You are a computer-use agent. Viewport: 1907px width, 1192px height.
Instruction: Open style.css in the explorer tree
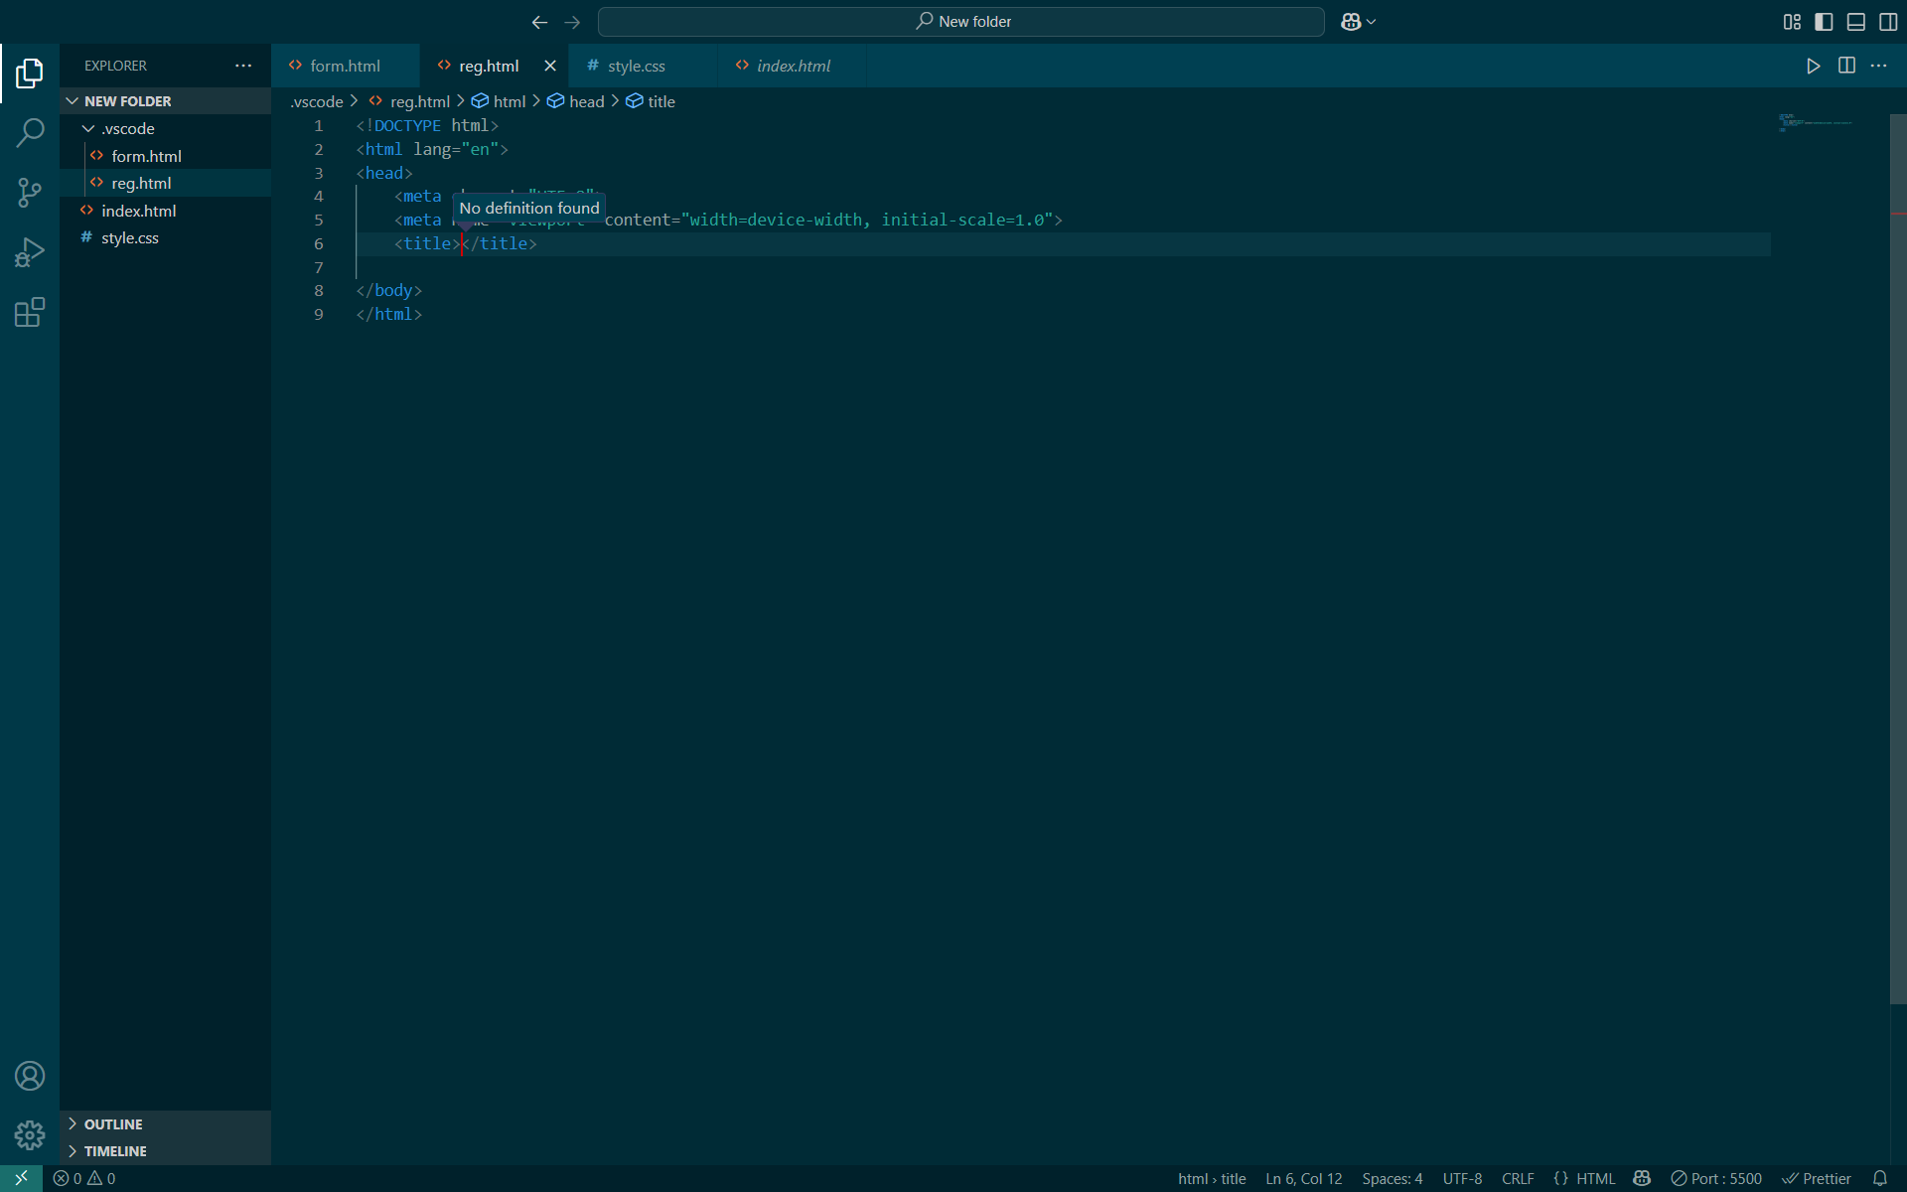tap(165, 237)
